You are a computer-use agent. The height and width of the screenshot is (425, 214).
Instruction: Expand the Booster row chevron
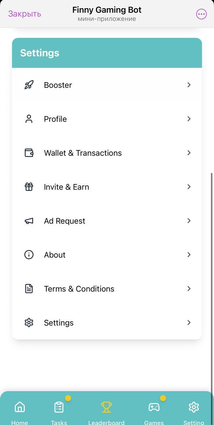[x=189, y=85]
